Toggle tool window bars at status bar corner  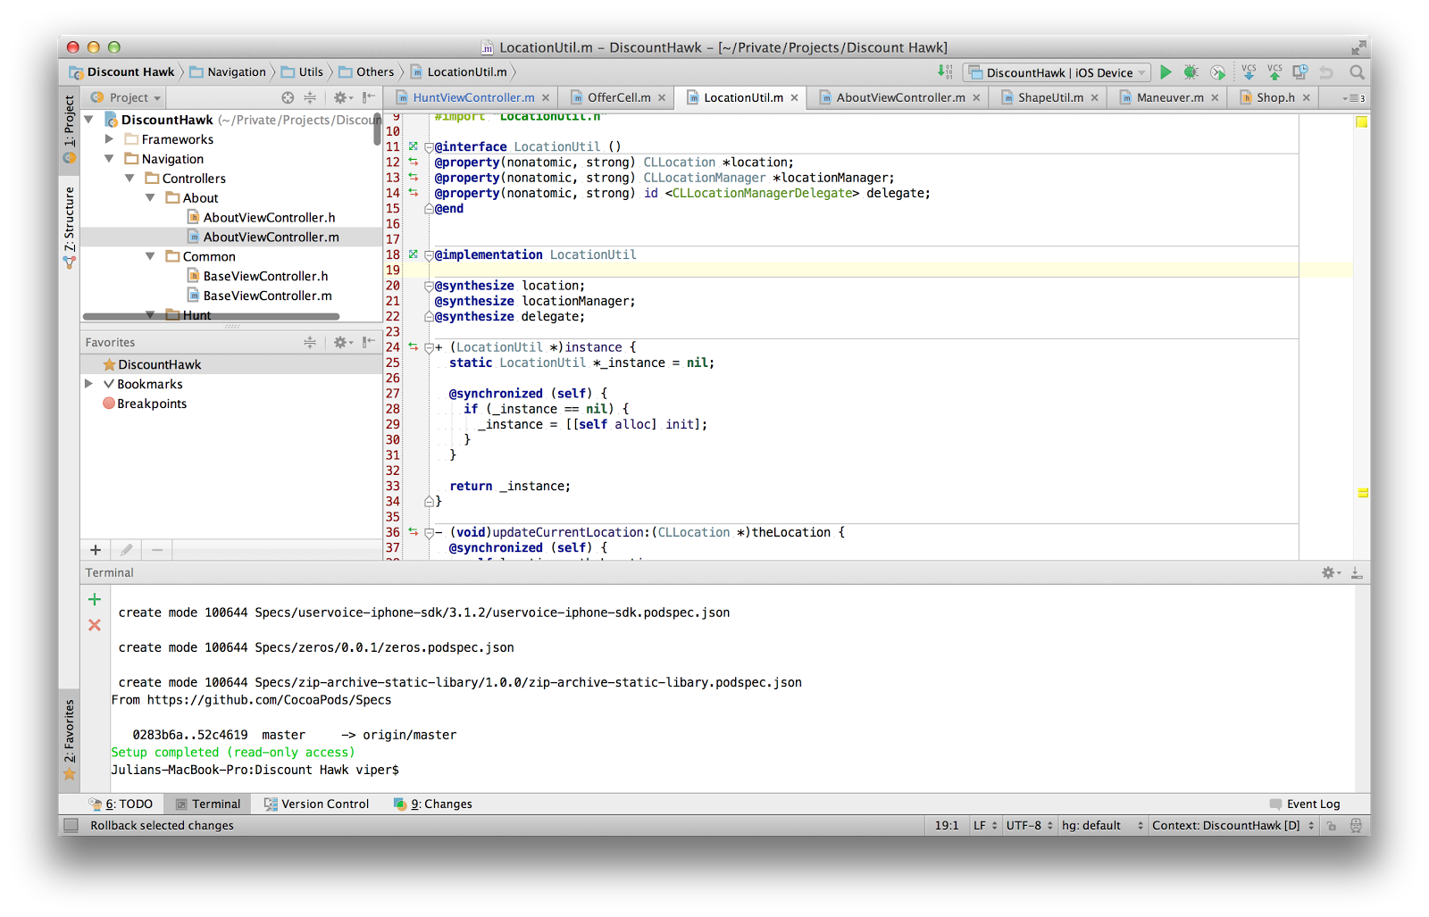[x=71, y=826]
